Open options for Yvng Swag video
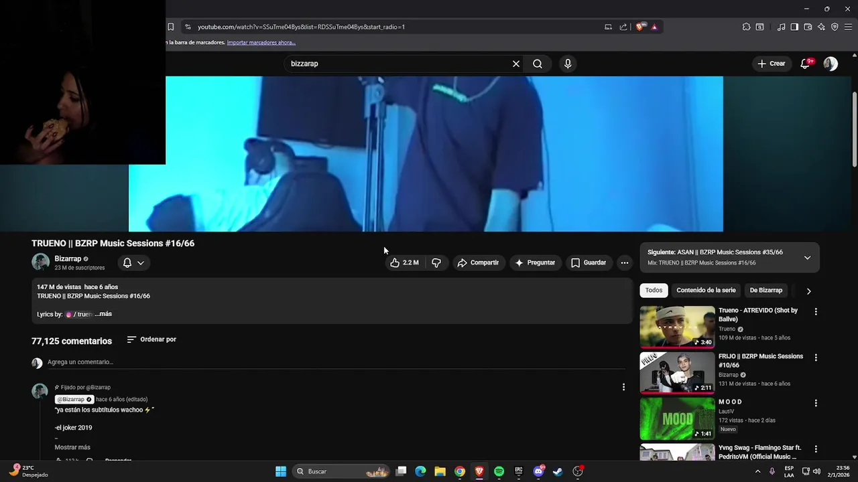 (816, 449)
